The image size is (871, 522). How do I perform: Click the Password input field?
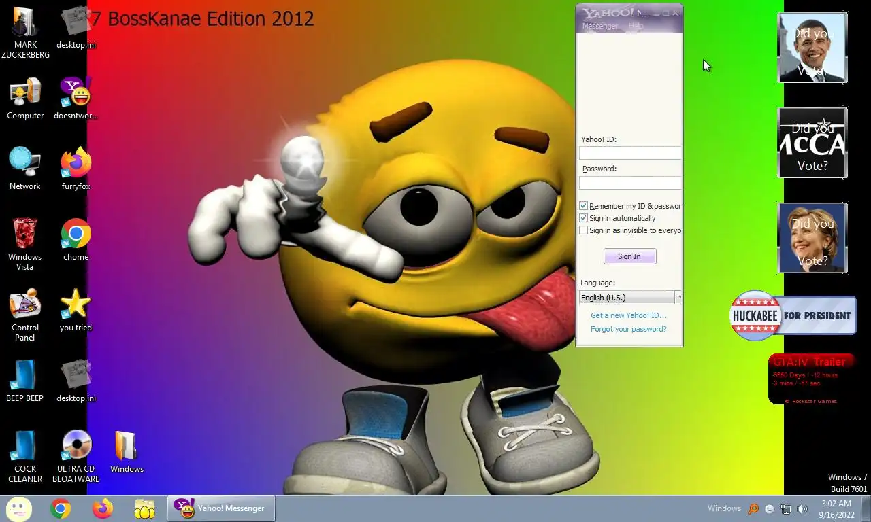pyautogui.click(x=630, y=182)
